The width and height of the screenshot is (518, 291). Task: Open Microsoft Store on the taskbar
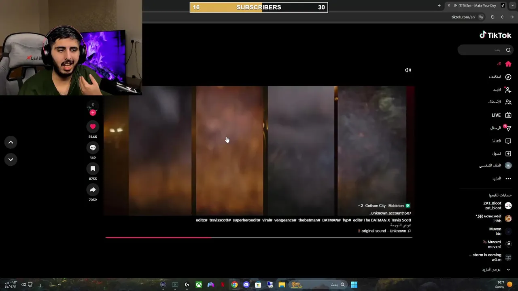258,285
